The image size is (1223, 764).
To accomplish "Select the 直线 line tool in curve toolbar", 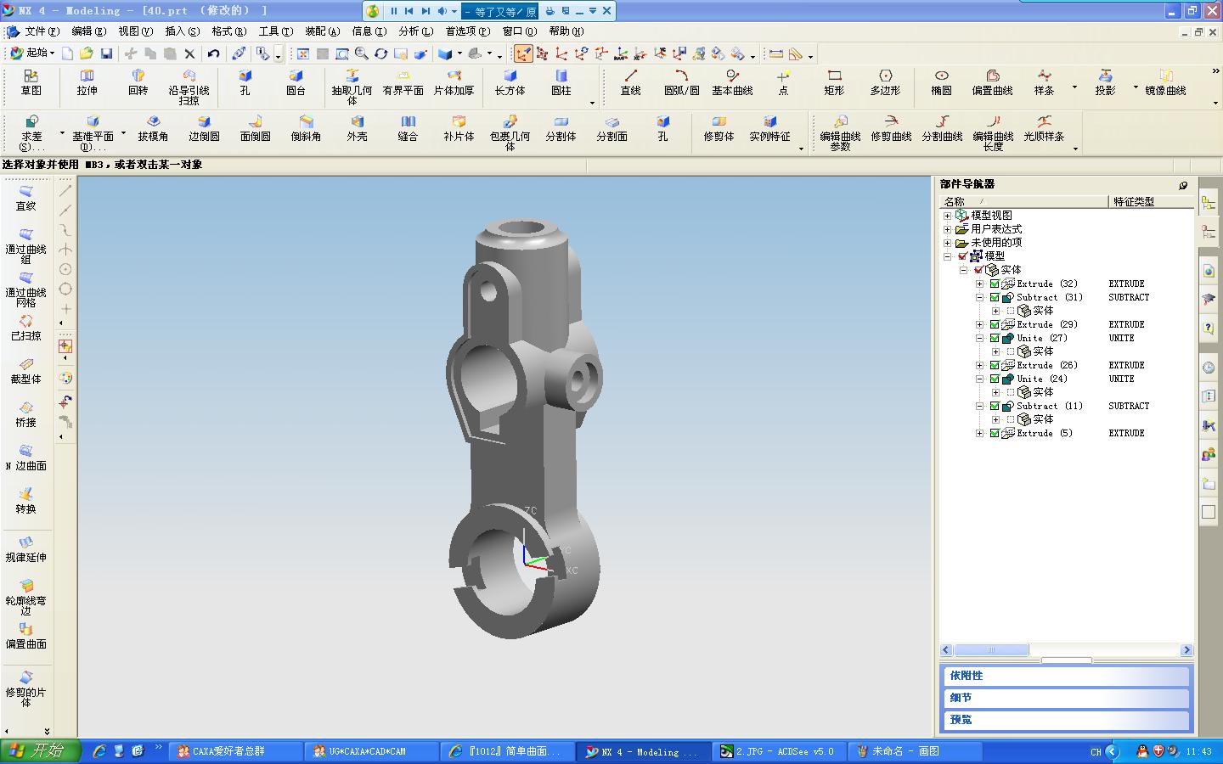I will [x=630, y=83].
